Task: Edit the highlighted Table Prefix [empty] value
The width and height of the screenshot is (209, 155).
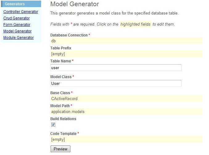Action: 126,54
